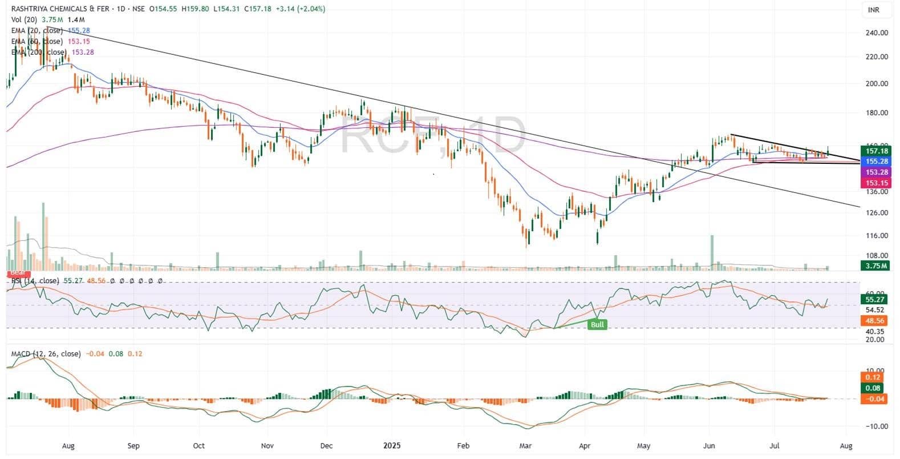Screen dimensions: 900x459
Task: Click the 200.00 level on price axis
Action: (x=877, y=83)
